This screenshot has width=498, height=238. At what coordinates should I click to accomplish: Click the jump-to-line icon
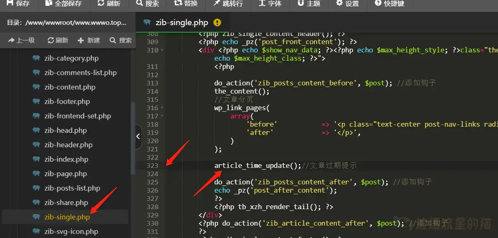(x=217, y=3)
